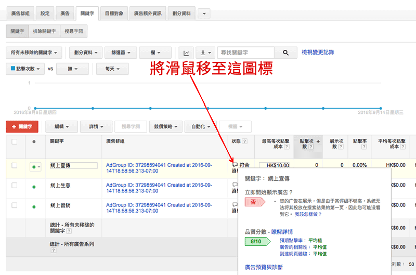
Task: Click the help icon in 點擊次數 header
Action: (x=311, y=147)
